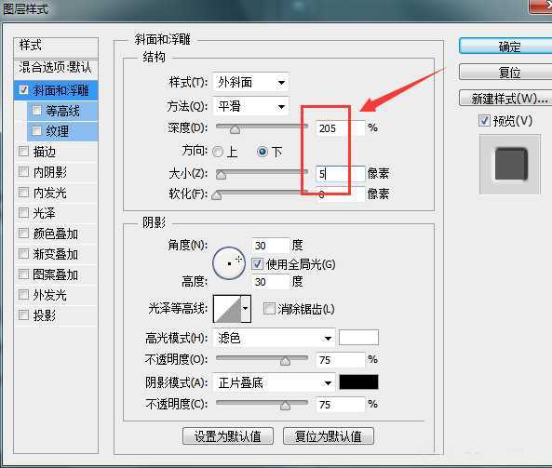Image resolution: width=552 pixels, height=468 pixels.
Task: Enable the 内发光 checkbox
Action: [23, 193]
